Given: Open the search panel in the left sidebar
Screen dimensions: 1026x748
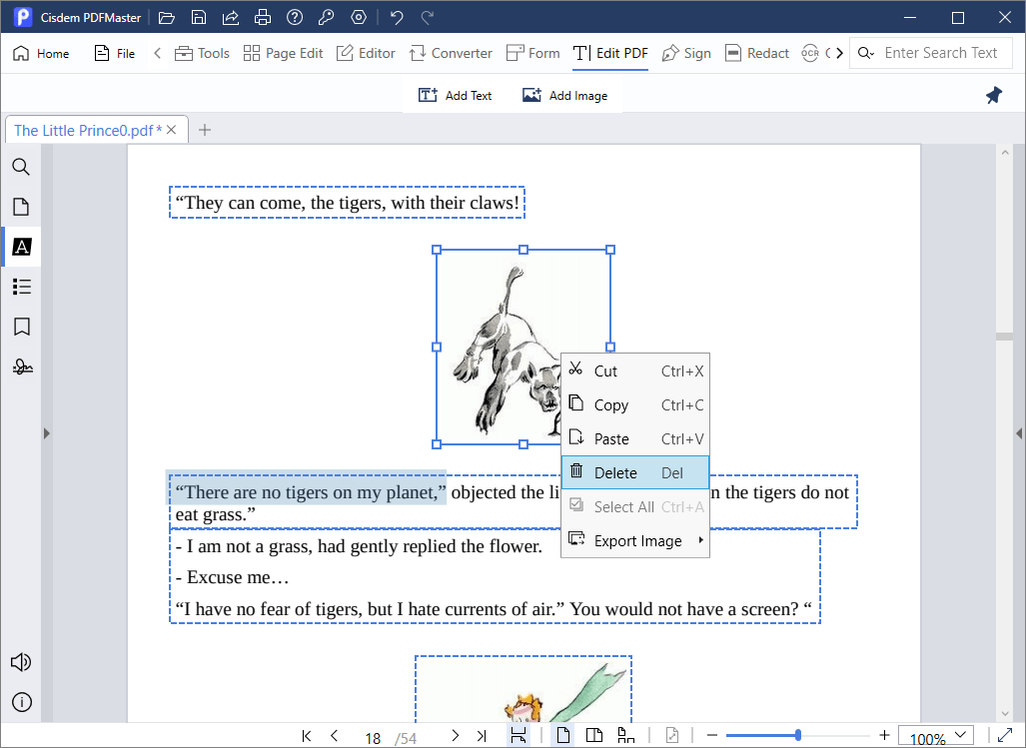Looking at the screenshot, I should pyautogui.click(x=21, y=167).
